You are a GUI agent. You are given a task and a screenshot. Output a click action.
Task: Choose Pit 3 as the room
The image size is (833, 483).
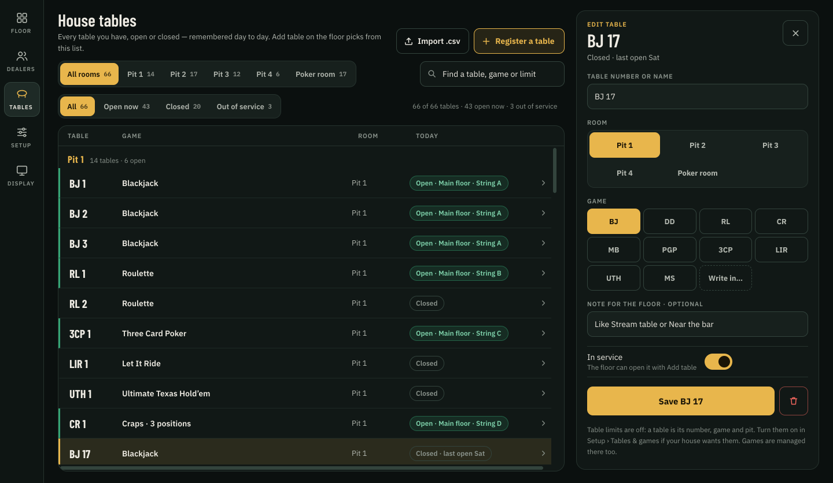click(x=770, y=145)
